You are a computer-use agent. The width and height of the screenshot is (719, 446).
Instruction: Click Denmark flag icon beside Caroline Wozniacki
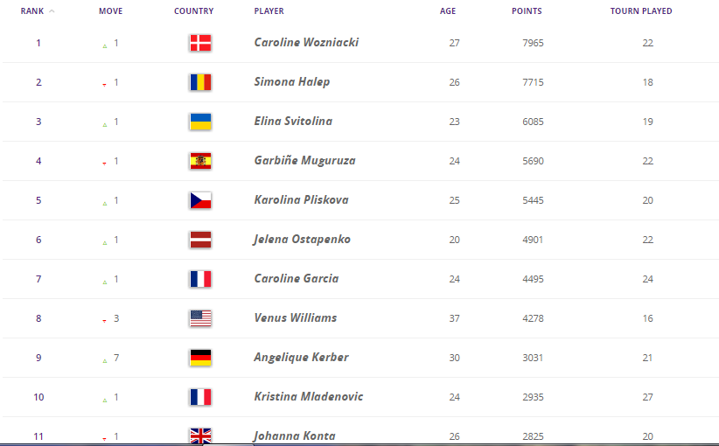[200, 43]
